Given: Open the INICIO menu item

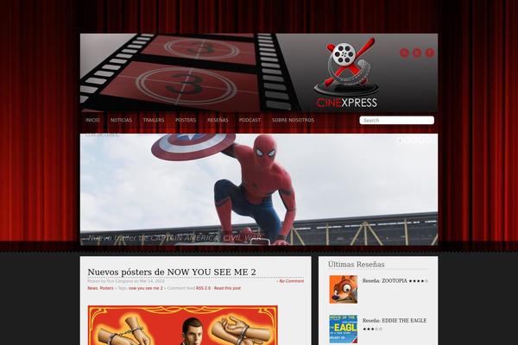Looking at the screenshot, I should click(92, 120).
